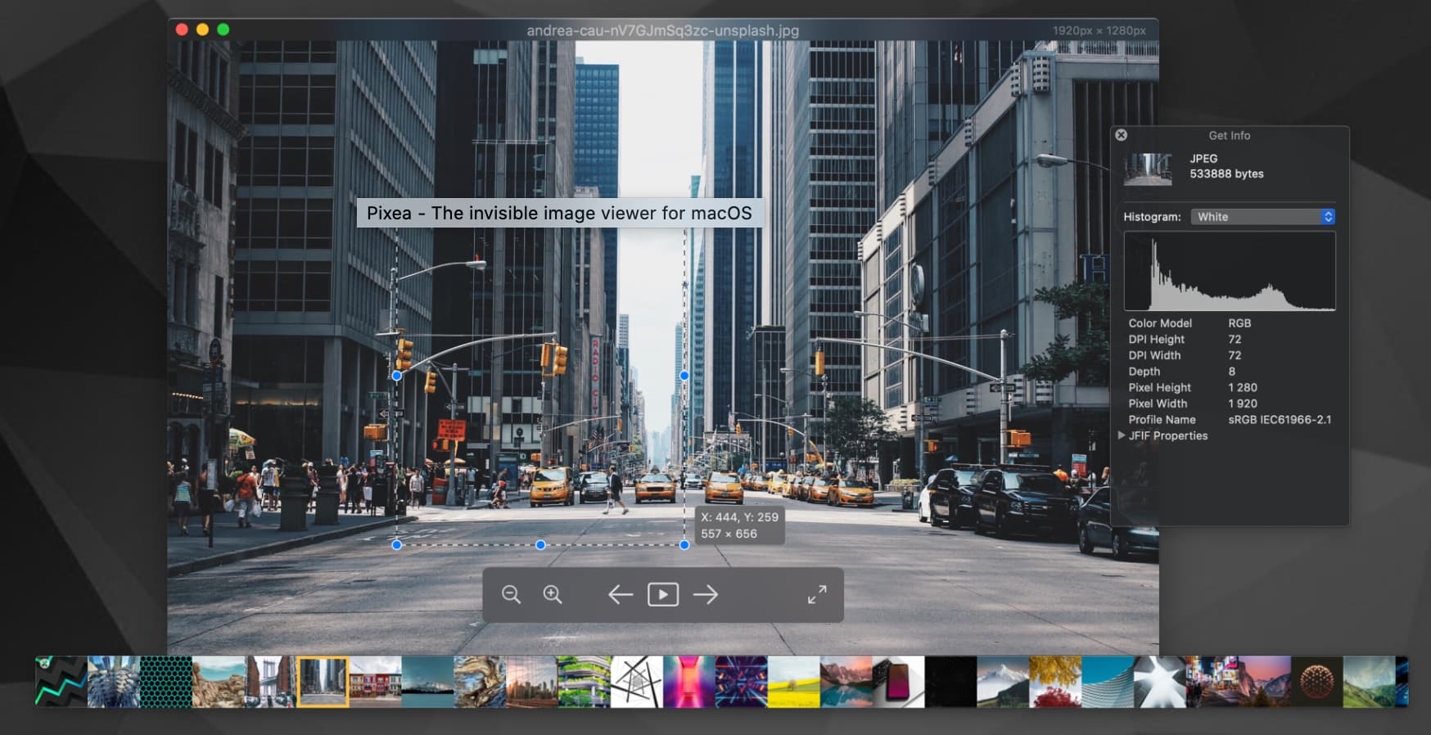Open the Histogram channel dropdown showing White

coord(1263,217)
